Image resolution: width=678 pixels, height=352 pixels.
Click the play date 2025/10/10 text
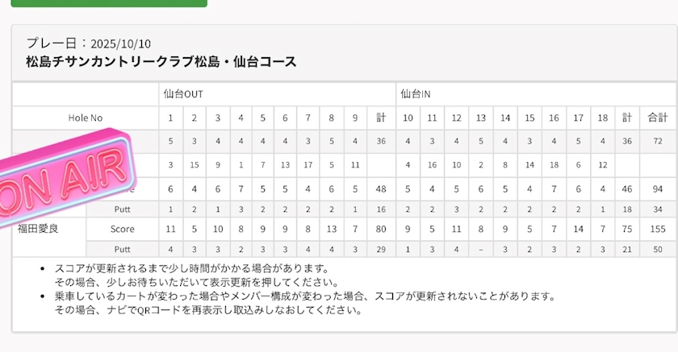coord(120,44)
